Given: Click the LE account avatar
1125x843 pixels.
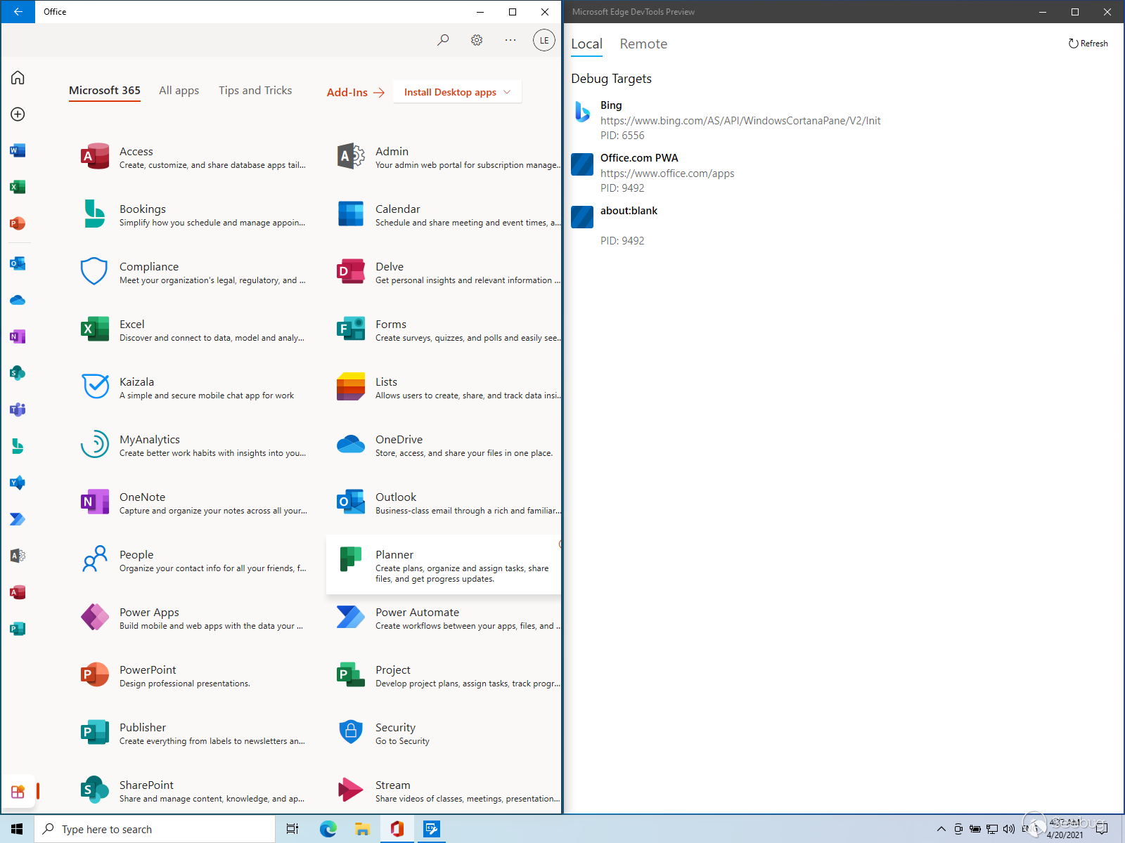Looking at the screenshot, I should pyautogui.click(x=544, y=40).
